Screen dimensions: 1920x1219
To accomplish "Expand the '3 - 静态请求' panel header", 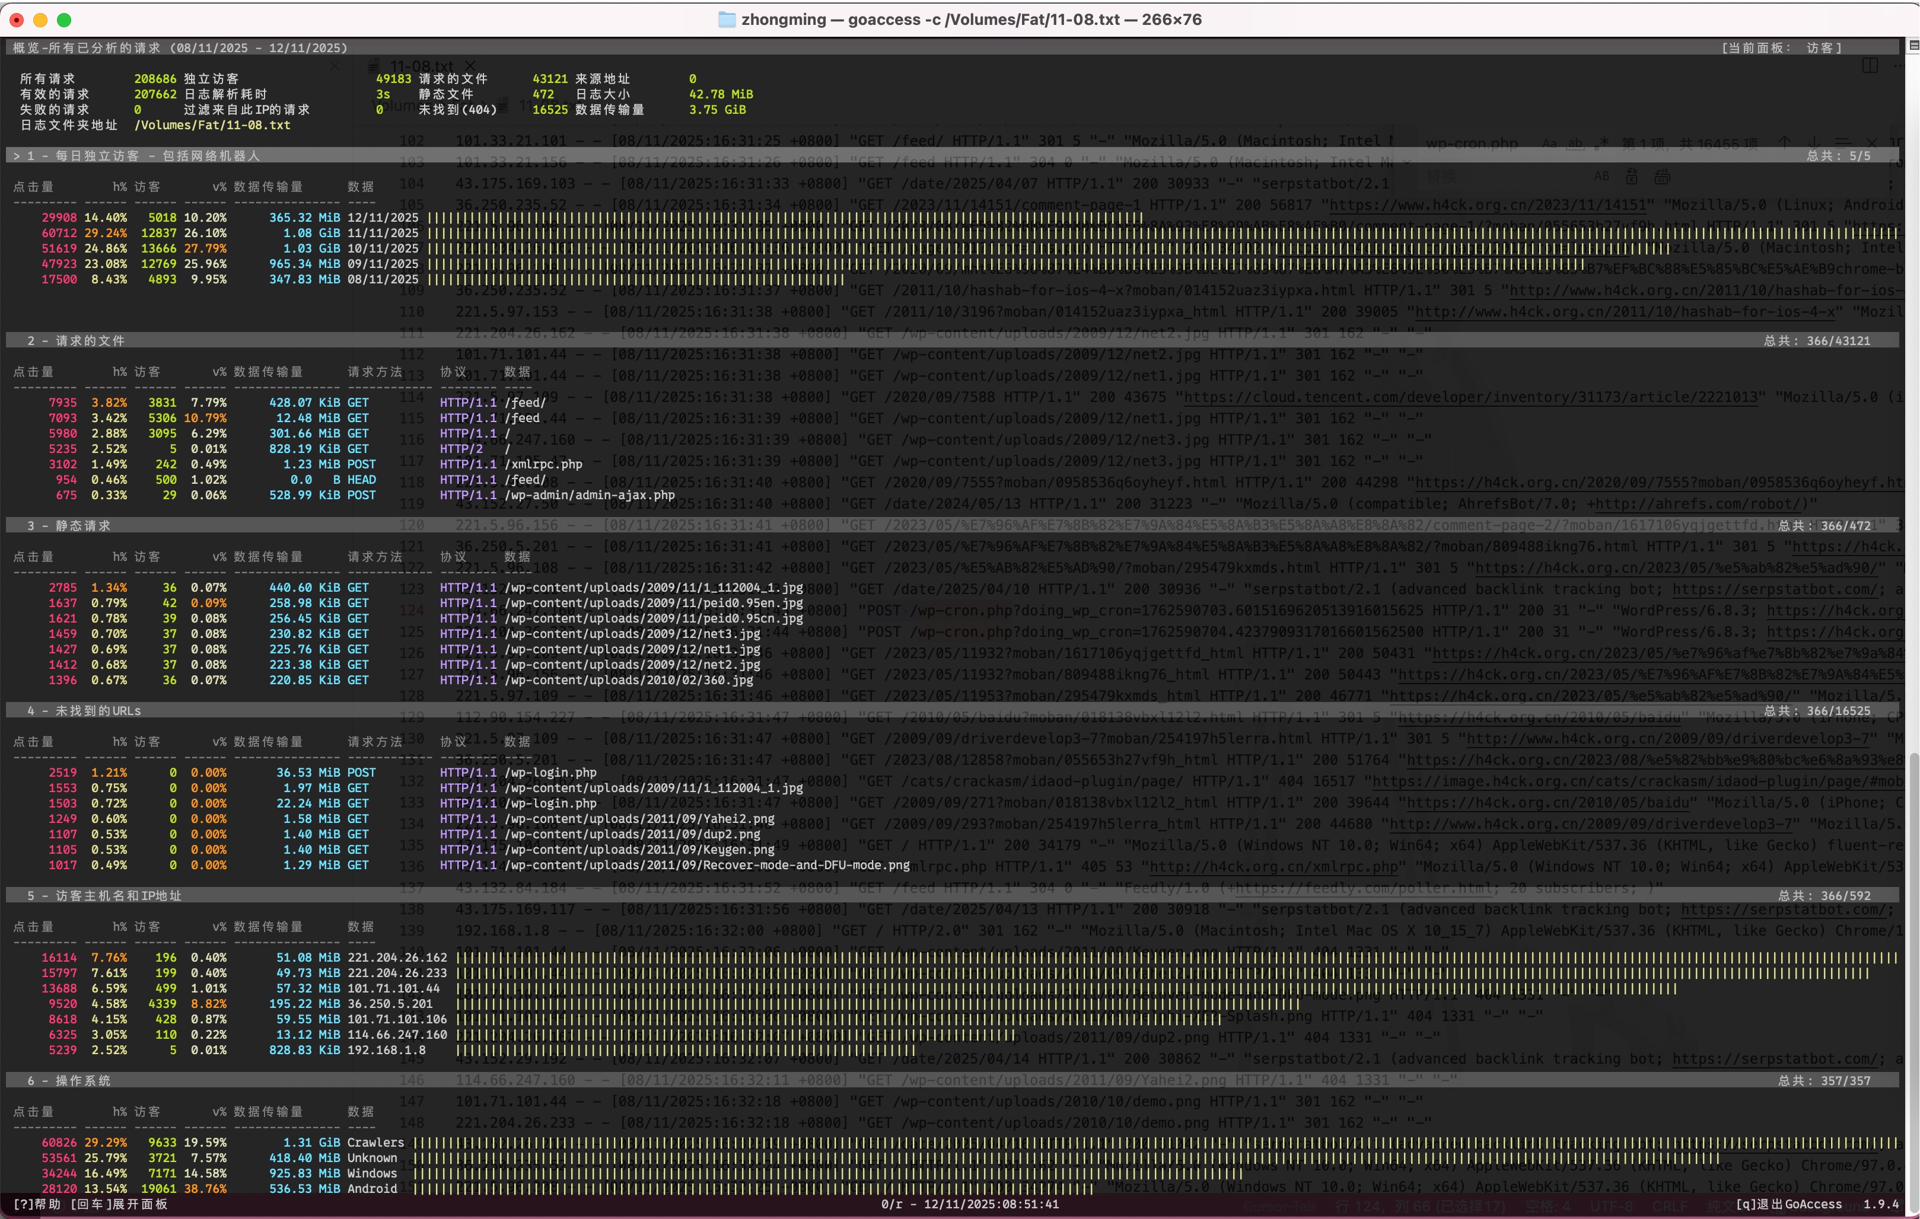I will (x=69, y=526).
